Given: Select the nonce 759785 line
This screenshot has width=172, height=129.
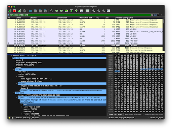Looking at the screenshot, I should pos(30,109).
